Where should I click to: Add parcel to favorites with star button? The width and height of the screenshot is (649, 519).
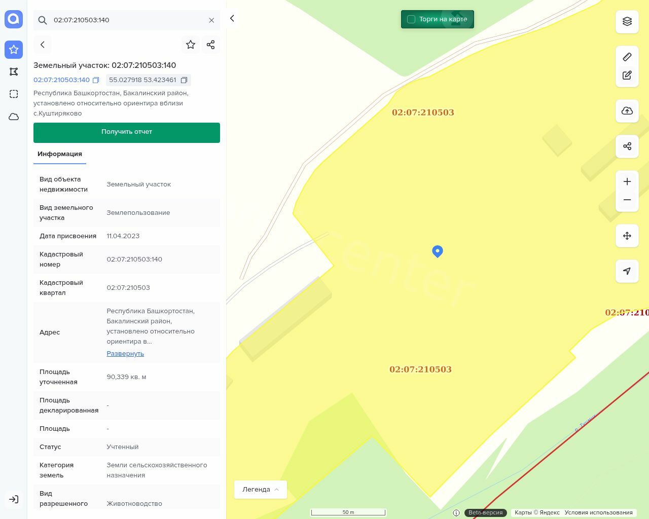pos(191,45)
